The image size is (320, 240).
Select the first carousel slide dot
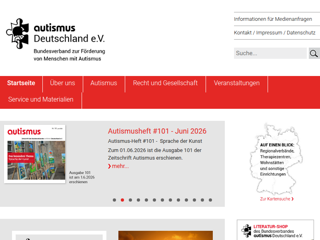[114, 200]
